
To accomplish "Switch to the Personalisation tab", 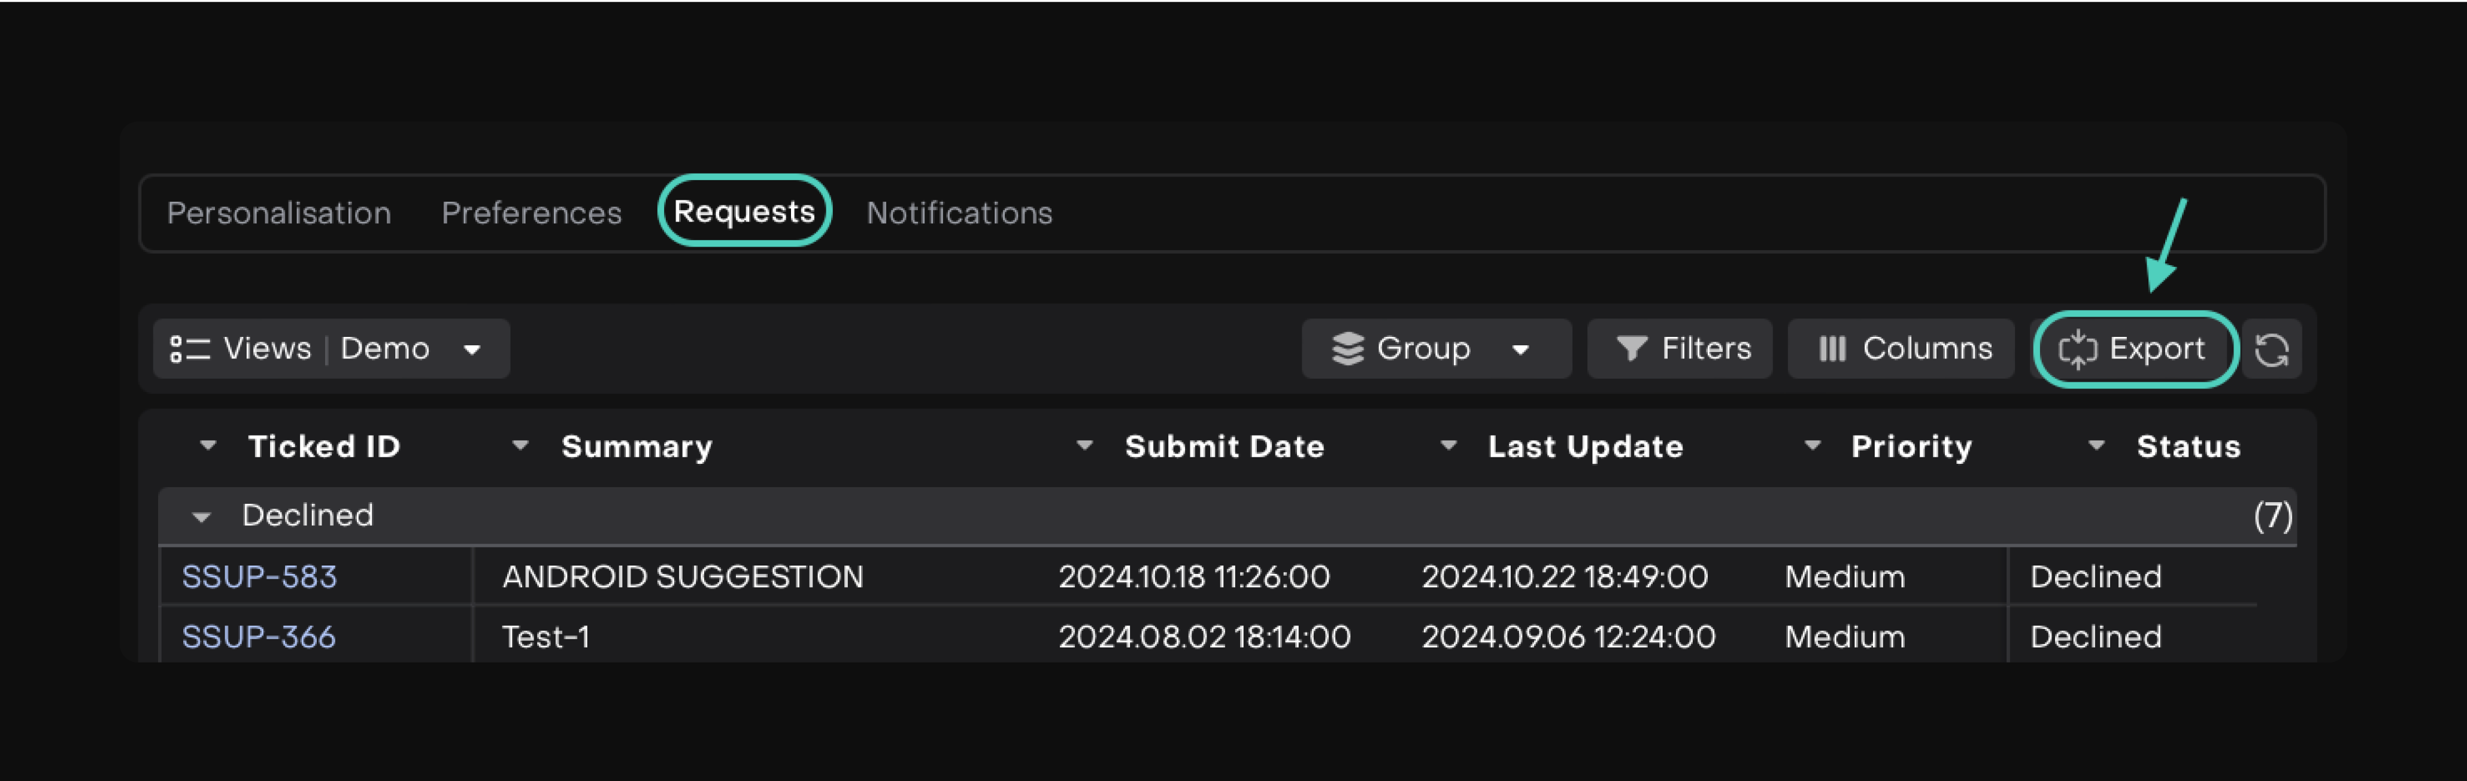I will (x=278, y=212).
